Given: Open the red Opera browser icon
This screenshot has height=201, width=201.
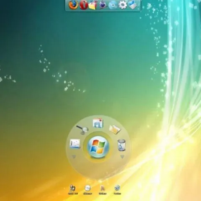Looking at the screenshot, I should pos(83,5).
